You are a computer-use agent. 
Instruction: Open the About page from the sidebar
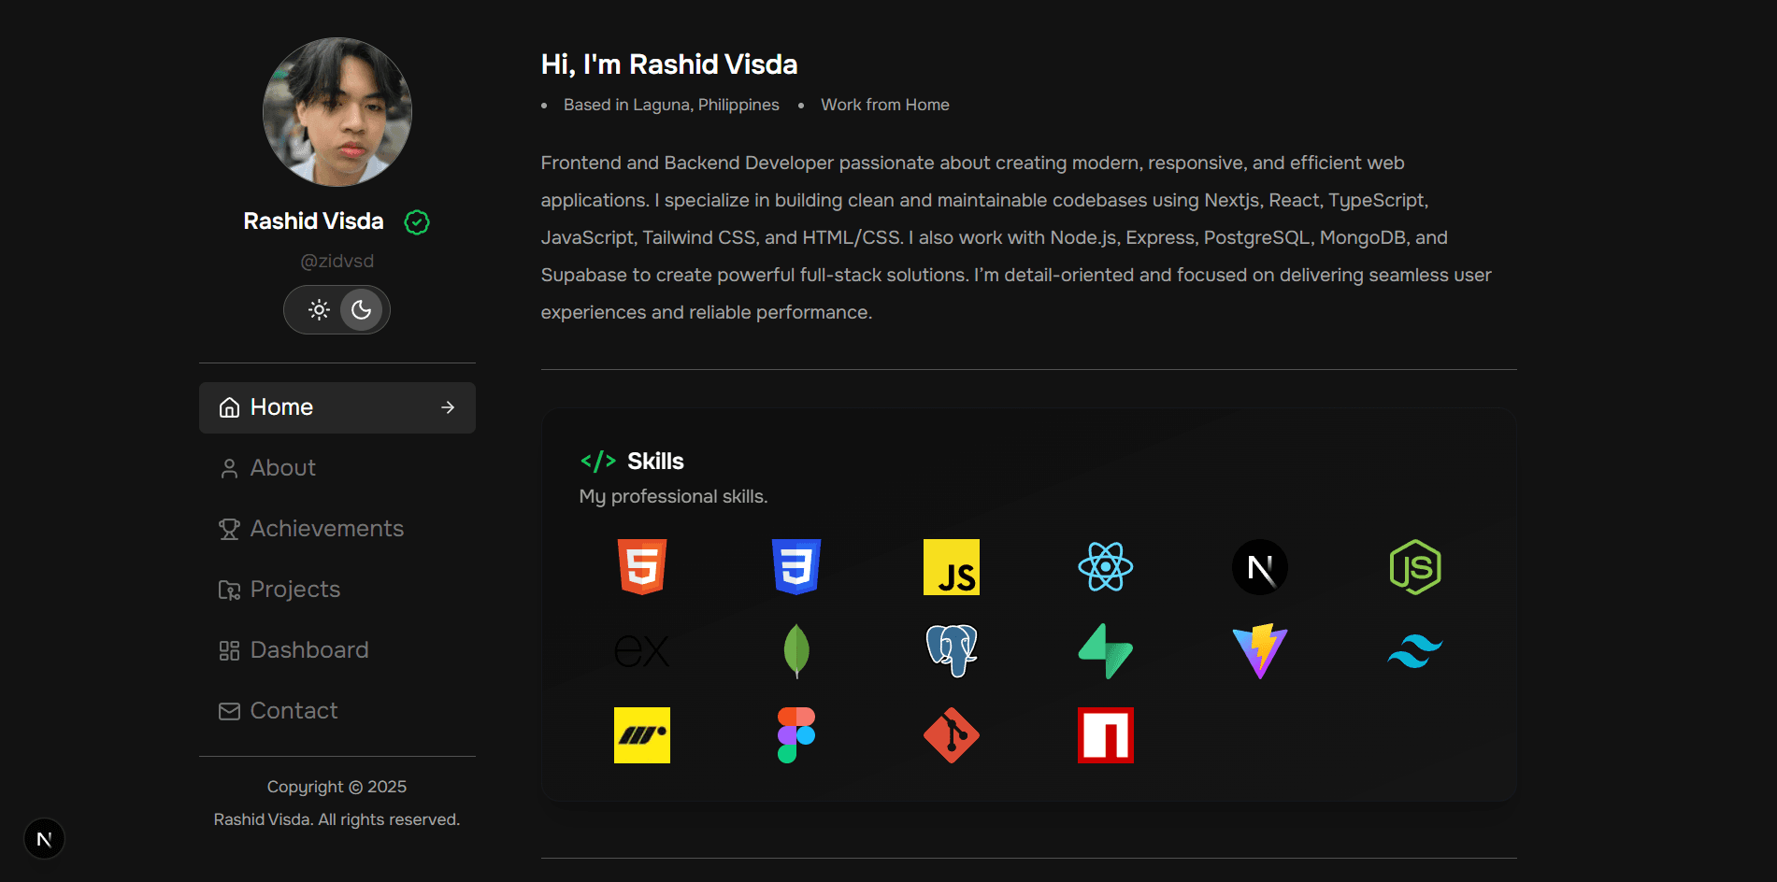[281, 467]
